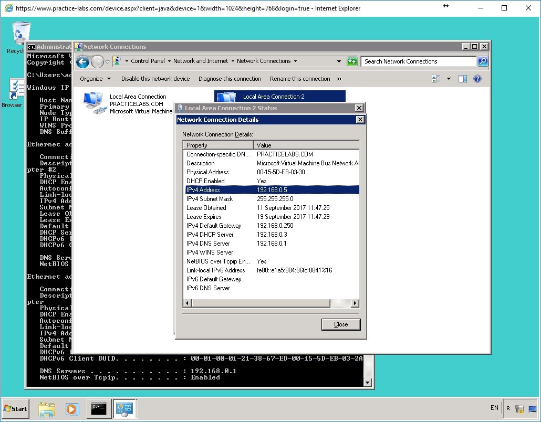Close the Network Connection Details dialog
The height and width of the screenshot is (422, 541).
coord(360,119)
